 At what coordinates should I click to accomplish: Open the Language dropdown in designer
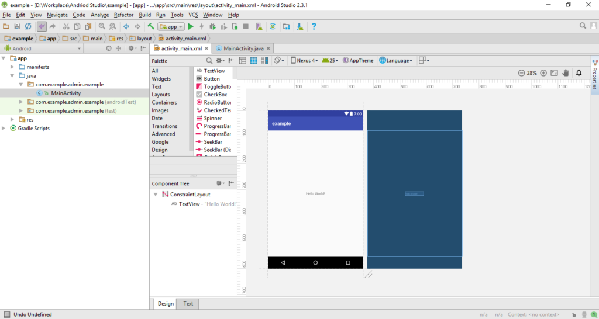(x=396, y=60)
